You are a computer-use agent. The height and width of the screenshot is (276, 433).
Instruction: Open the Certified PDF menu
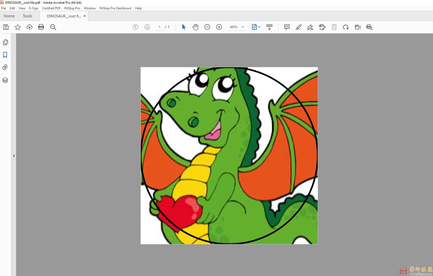(51, 8)
